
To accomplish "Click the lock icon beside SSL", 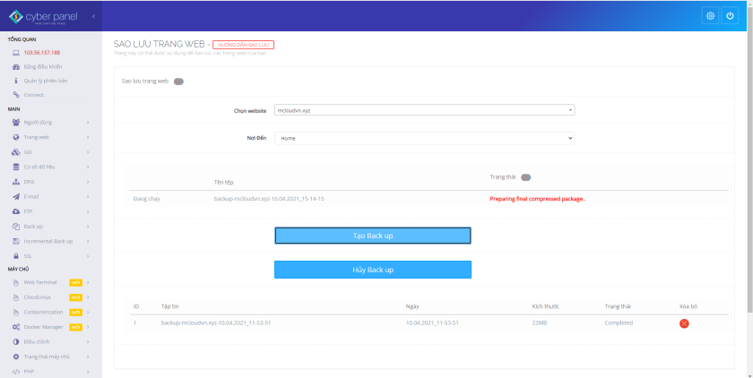I will point(16,256).
